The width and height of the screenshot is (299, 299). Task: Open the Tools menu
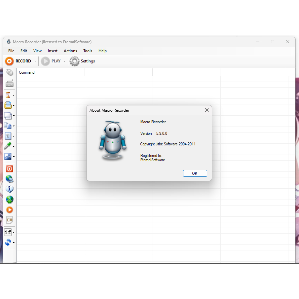click(88, 51)
